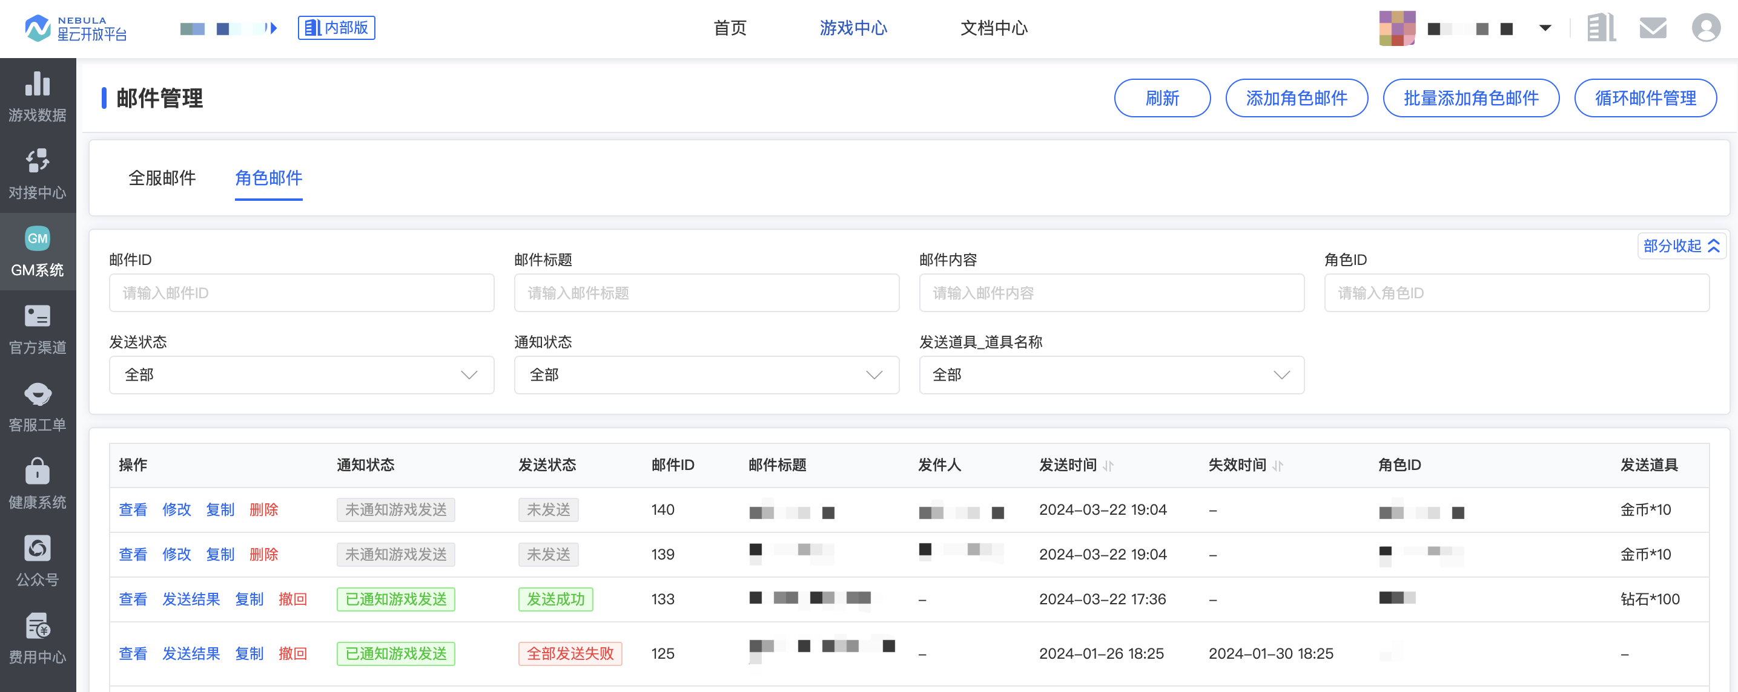Click 复制 for mail 125

(x=249, y=654)
